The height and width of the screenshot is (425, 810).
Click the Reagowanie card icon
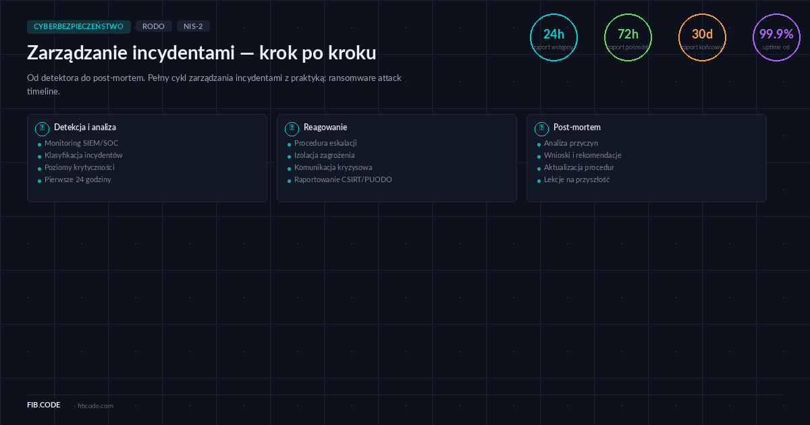pyautogui.click(x=292, y=128)
